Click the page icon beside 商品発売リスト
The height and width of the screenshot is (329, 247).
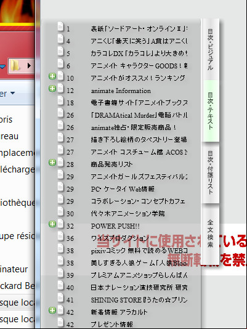coord(60,162)
